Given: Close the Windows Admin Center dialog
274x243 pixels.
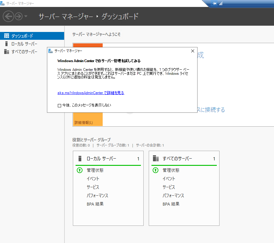Looking at the screenshot, I should point(193,51).
